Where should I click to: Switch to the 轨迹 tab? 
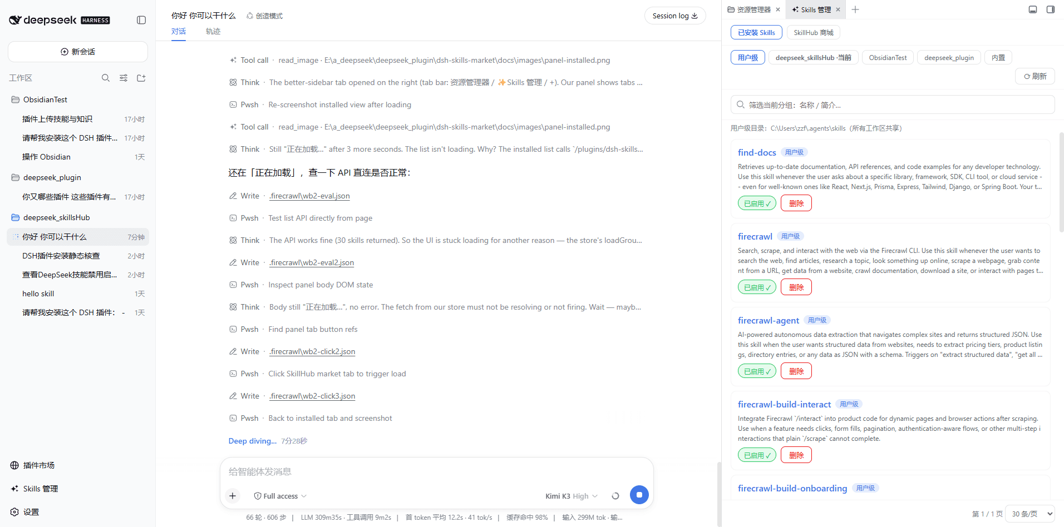click(213, 32)
